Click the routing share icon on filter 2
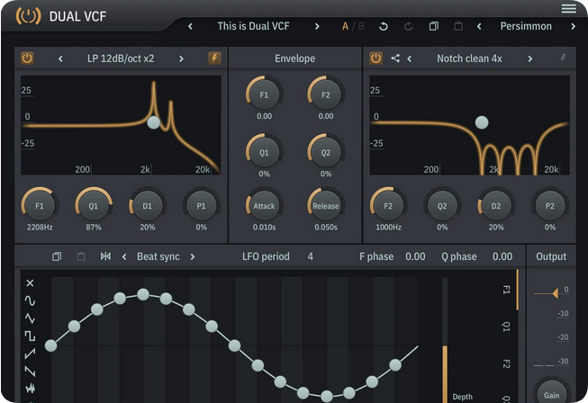The image size is (588, 403). coord(395,58)
